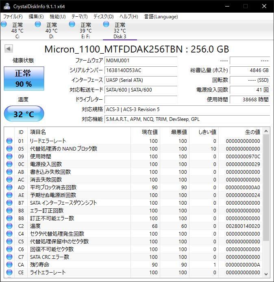
Task: Open the 機能(U) menu
Action: tap(57, 17)
